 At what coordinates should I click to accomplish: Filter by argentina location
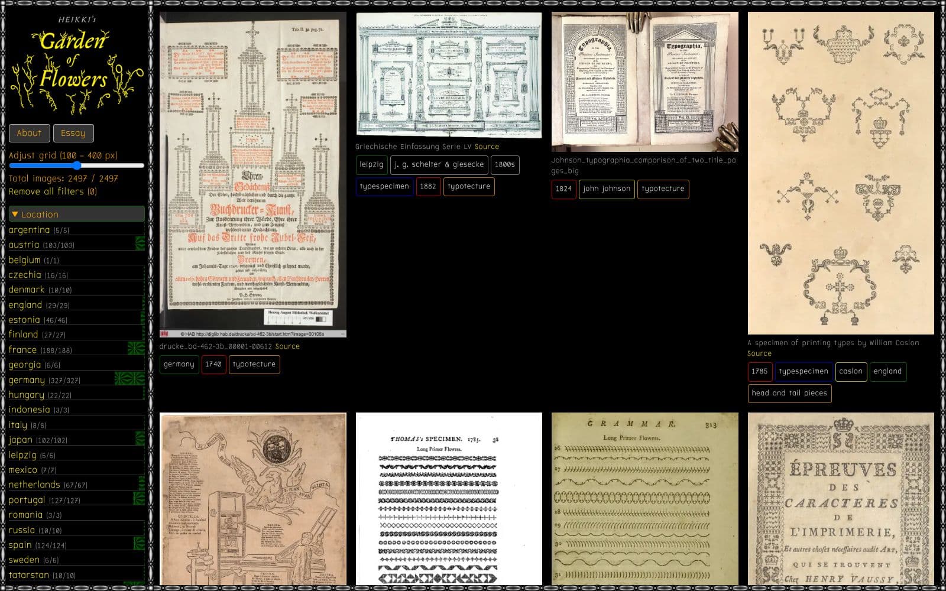click(77, 230)
